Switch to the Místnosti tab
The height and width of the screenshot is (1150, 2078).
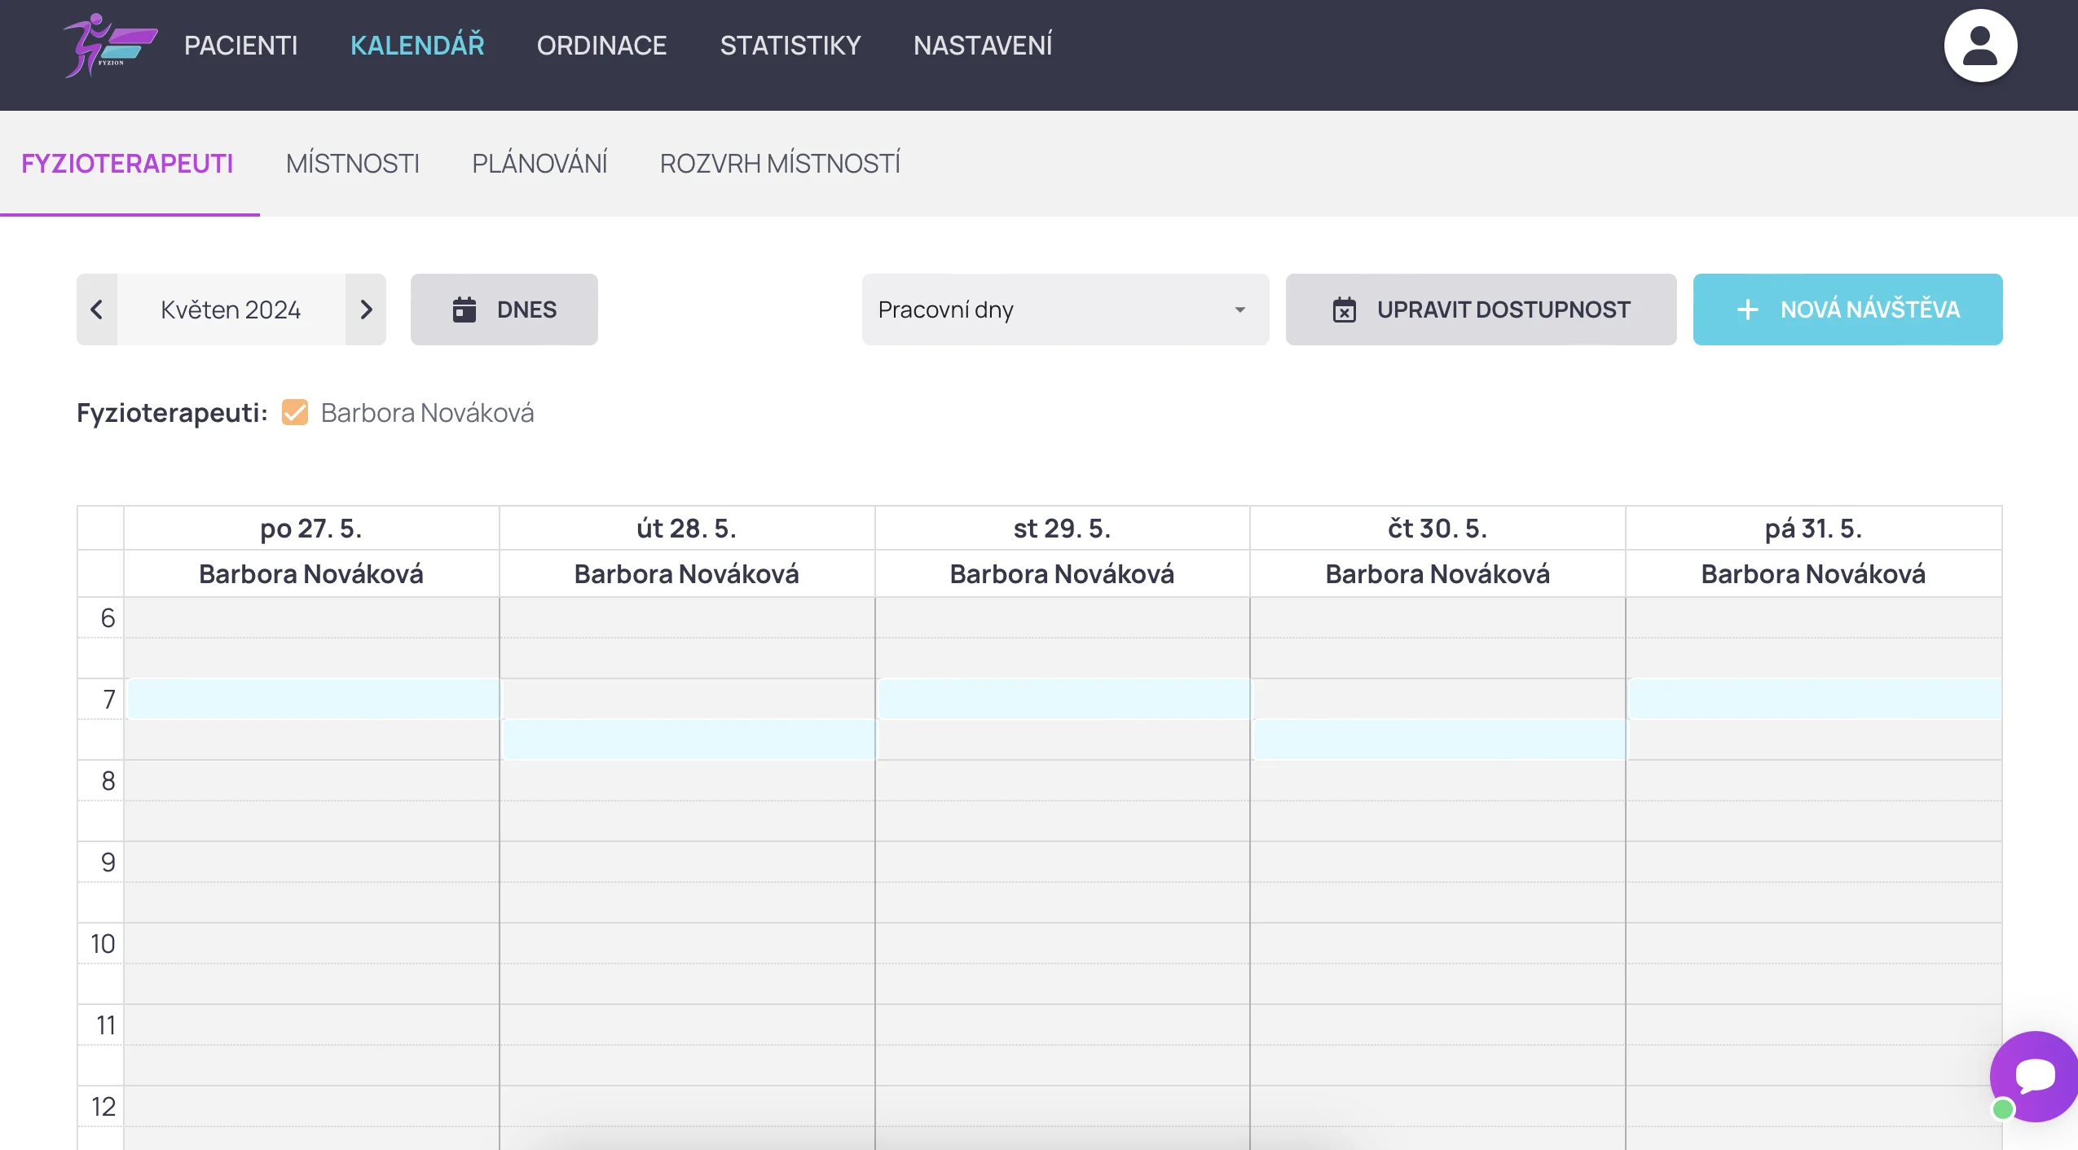(x=352, y=164)
